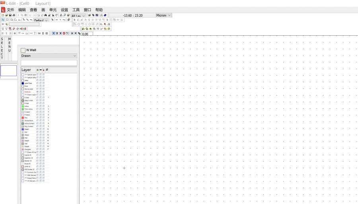Click the Find binoculars icon
The image size is (358, 204).
click(x=46, y=15)
